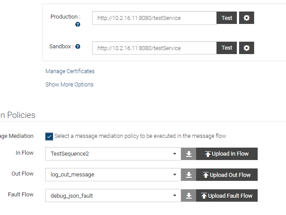Download the Fault Flow sequence
The width and height of the screenshot is (286, 215).
(189, 195)
